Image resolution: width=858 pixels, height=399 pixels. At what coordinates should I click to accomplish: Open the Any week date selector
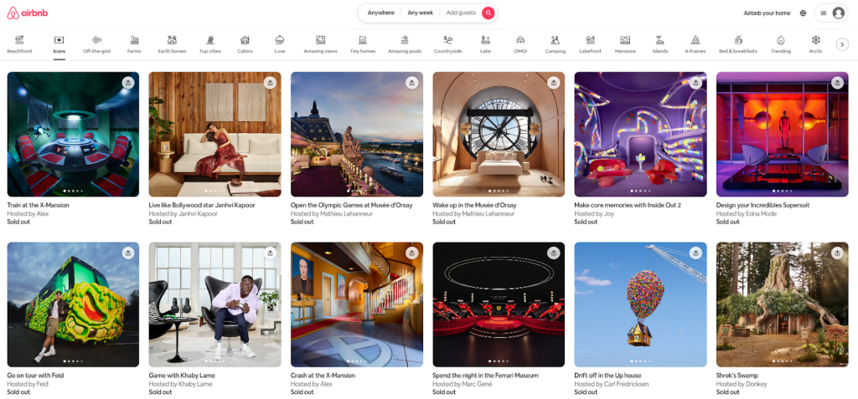pos(420,13)
